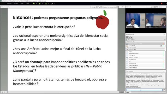The height and width of the screenshot is (94, 167).
Task: Collapse the Anfitriones group
Action: coord(126,42)
